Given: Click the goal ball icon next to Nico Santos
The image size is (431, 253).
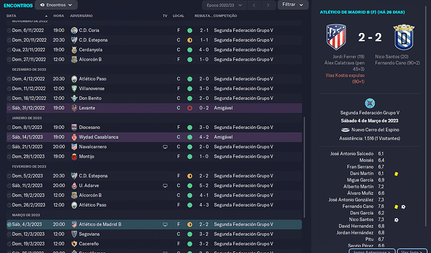Looking at the screenshot, I should [x=397, y=220].
